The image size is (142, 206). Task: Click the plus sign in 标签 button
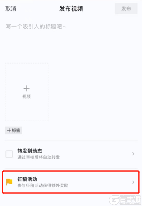(9, 130)
